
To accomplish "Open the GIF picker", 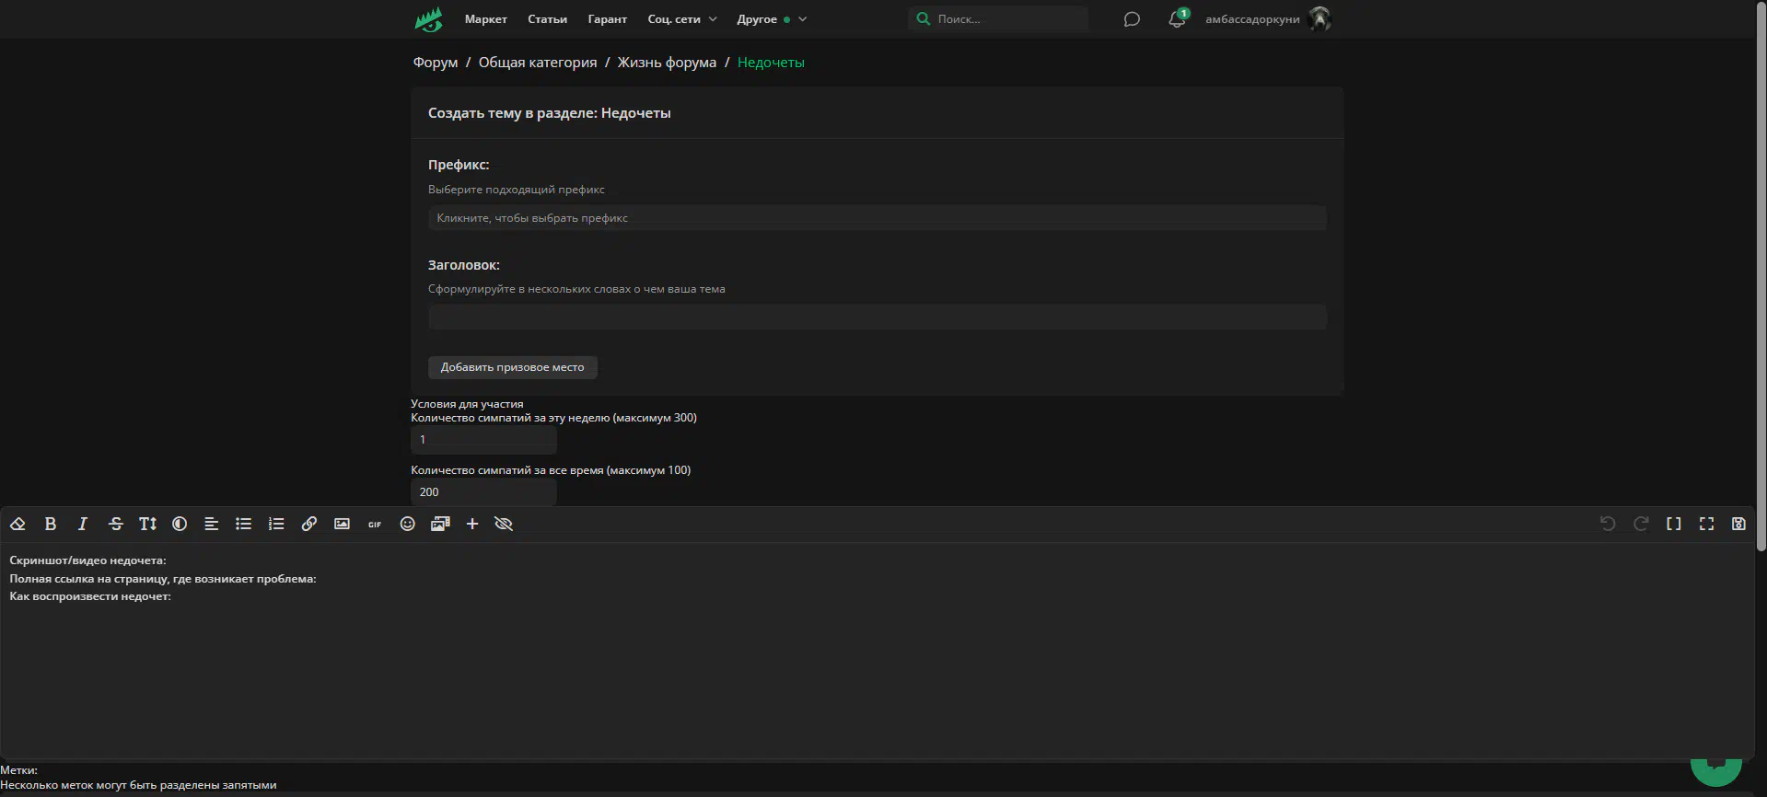I will (375, 524).
